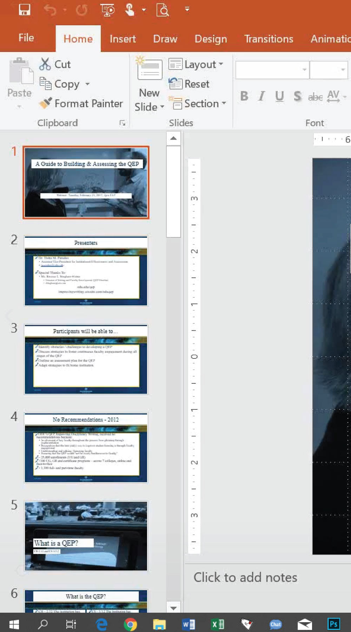Click the Undo arrow icon
The height and width of the screenshot is (632, 351).
point(50,10)
